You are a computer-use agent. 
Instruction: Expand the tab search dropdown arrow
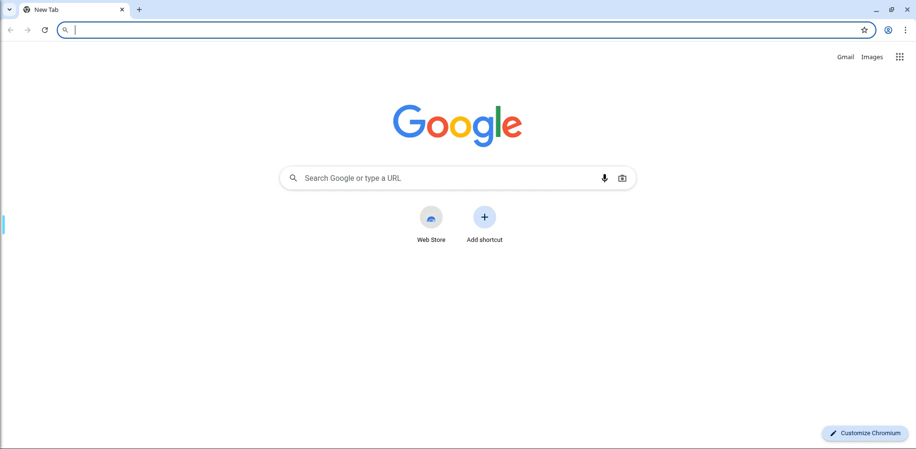(x=9, y=10)
